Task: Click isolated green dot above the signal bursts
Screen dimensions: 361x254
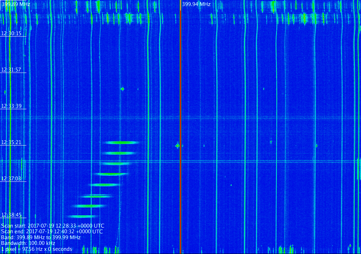Action: point(122,89)
